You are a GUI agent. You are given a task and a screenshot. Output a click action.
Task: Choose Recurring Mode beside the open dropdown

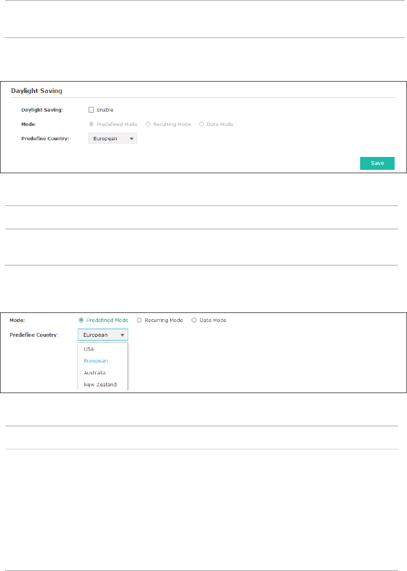coord(139,320)
